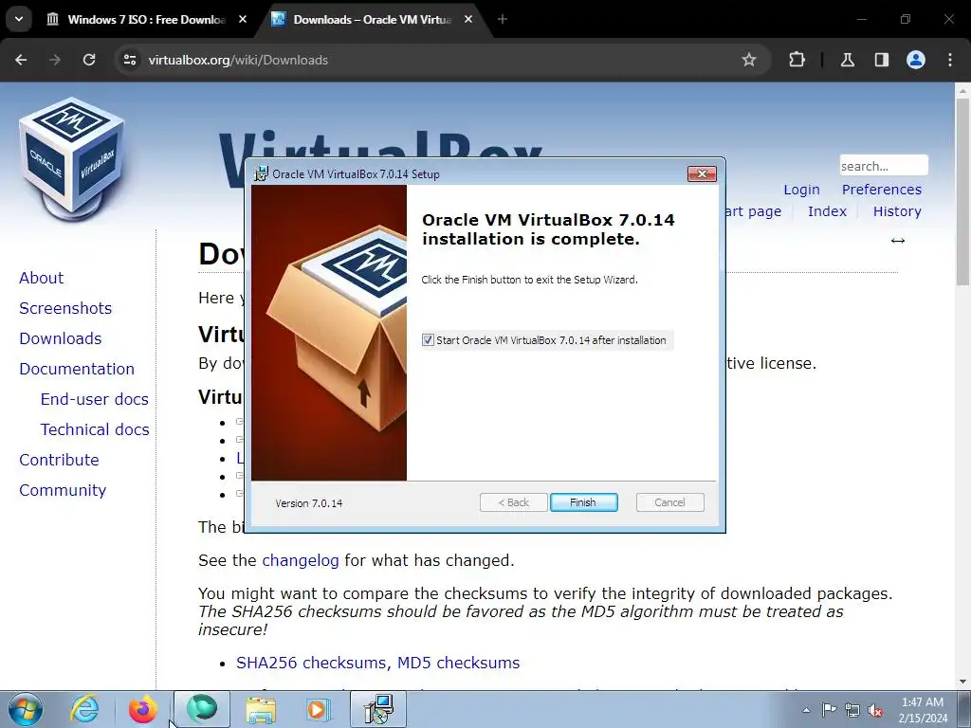971x728 pixels.
Task: Open Technical docs sidebar link
Action: click(95, 429)
